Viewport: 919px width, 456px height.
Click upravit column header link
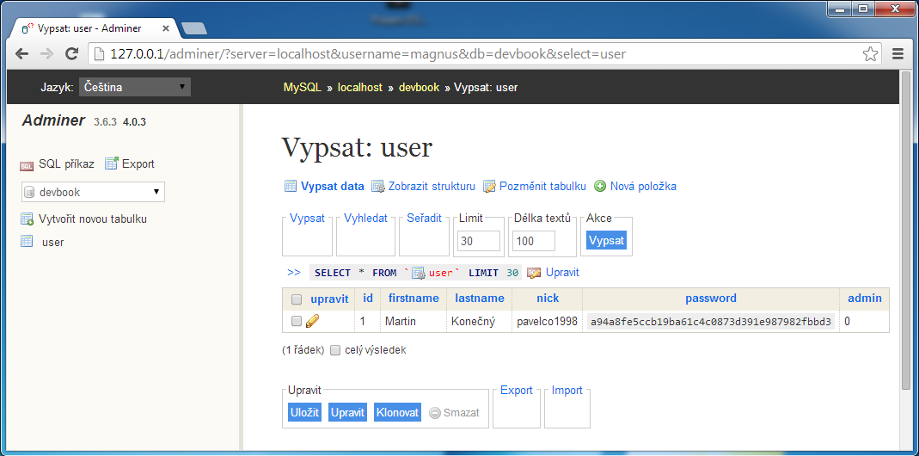(x=329, y=299)
